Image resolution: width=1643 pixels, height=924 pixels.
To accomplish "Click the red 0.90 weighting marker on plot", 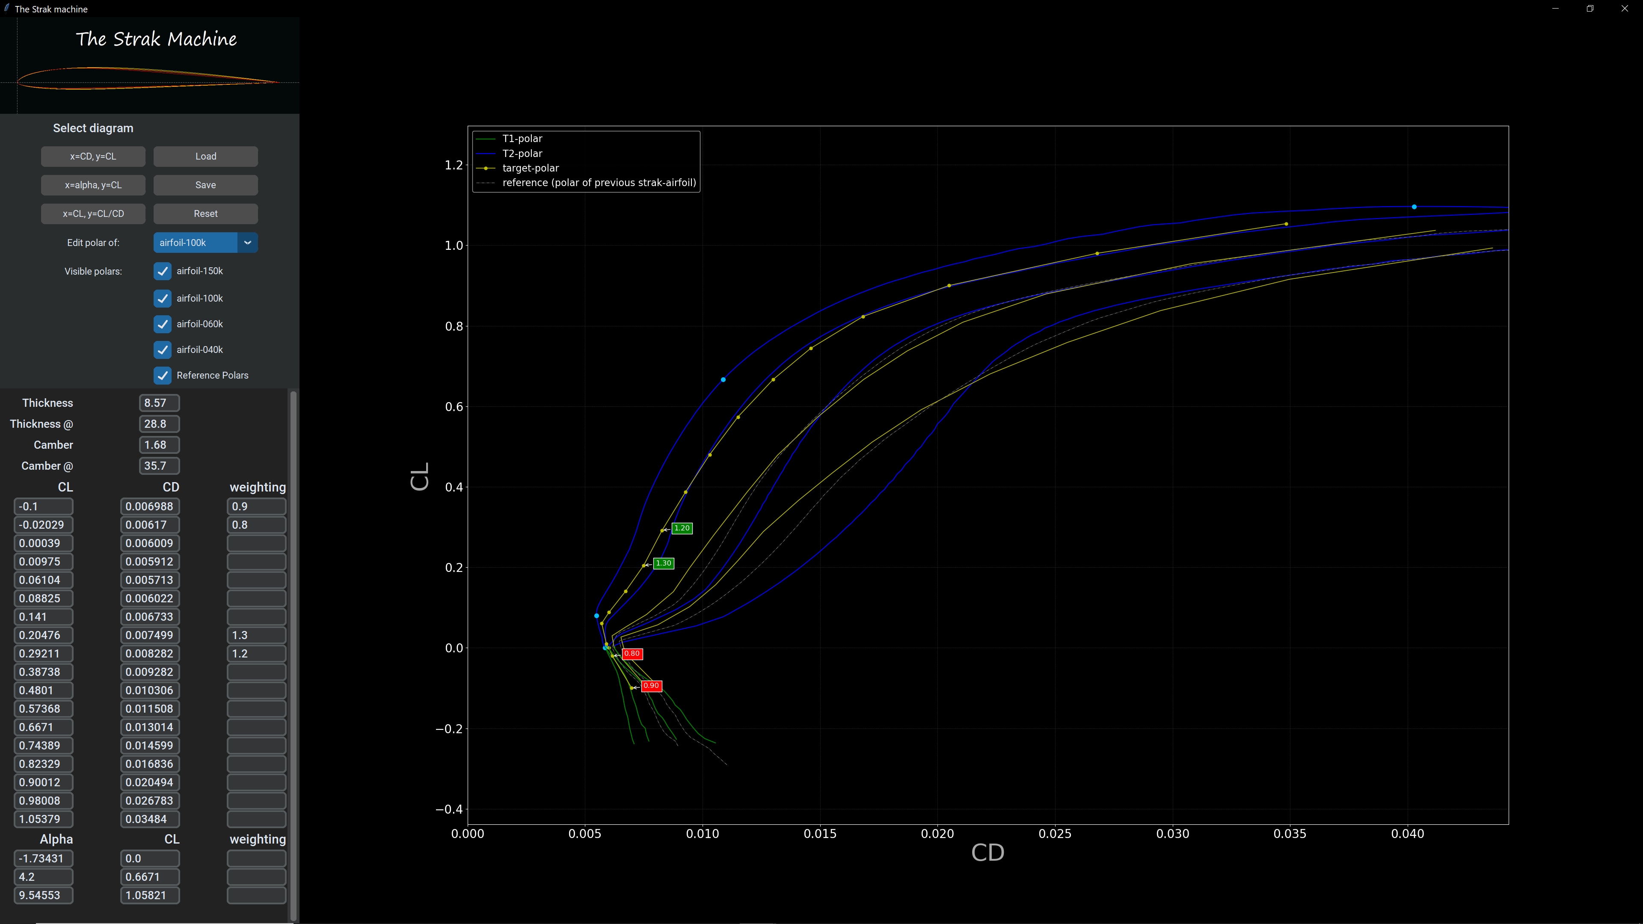I will (x=651, y=685).
